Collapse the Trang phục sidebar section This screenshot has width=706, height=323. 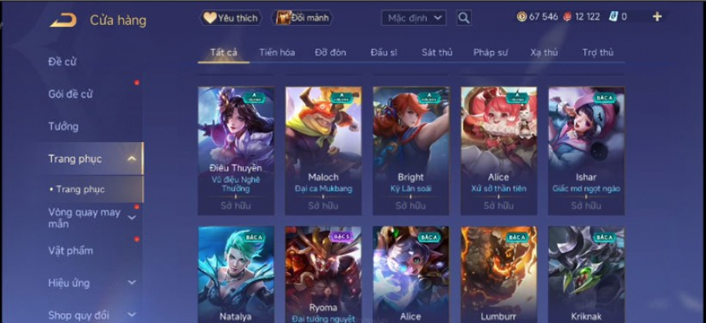132,158
